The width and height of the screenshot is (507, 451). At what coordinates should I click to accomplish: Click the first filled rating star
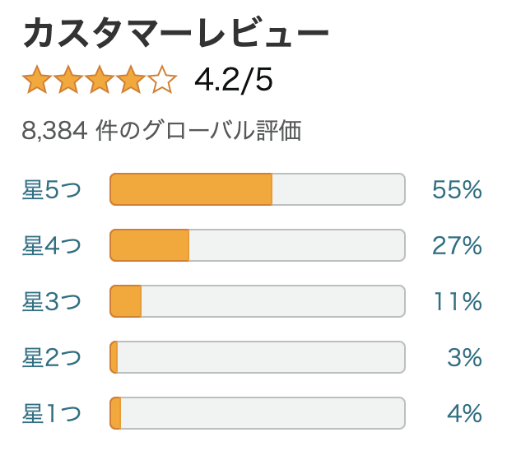pyautogui.click(x=37, y=80)
